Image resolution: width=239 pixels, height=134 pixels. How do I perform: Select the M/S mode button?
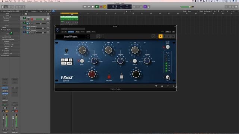69,63
